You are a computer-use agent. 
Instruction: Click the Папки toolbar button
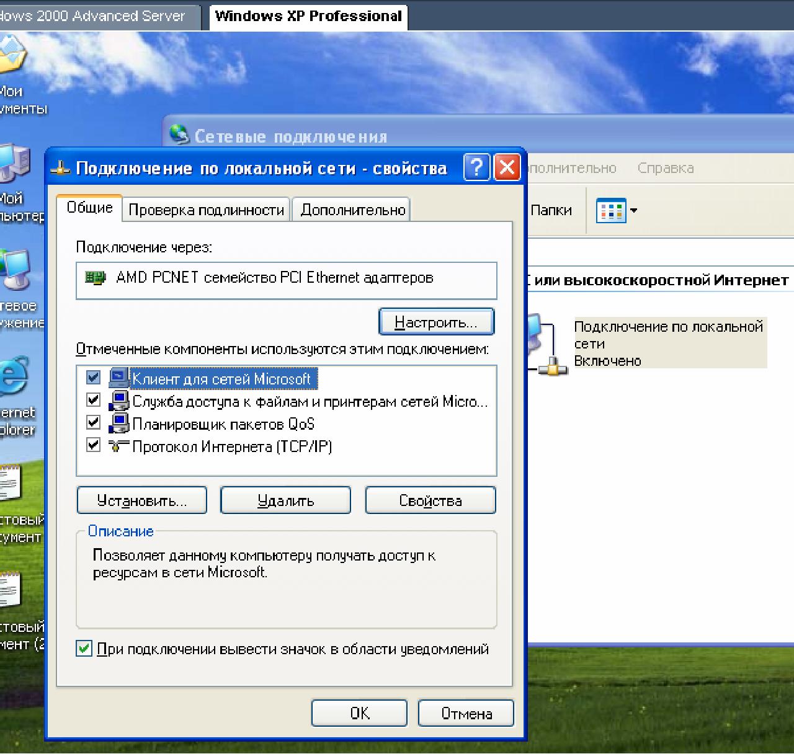(x=551, y=211)
